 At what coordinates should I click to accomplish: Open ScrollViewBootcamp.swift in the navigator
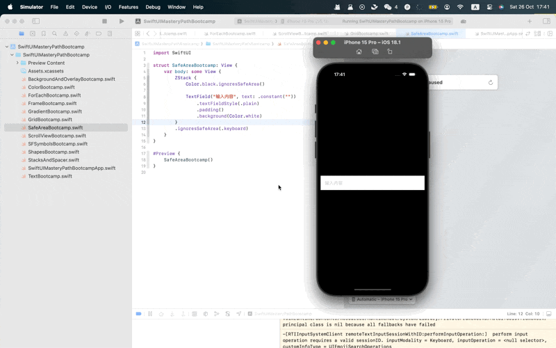(x=57, y=136)
